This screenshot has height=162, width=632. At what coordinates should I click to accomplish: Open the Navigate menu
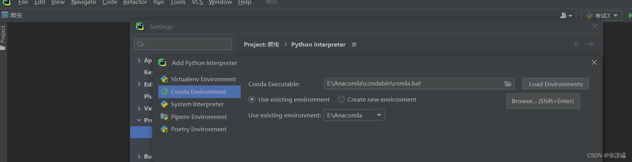[84, 2]
